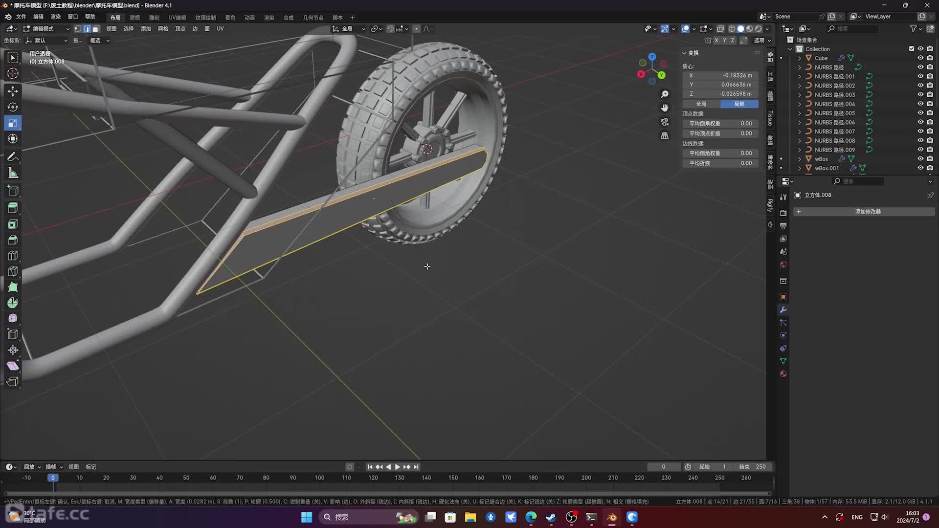Switch to 建模 workspace tab
939x528 pixels.
coord(135,18)
